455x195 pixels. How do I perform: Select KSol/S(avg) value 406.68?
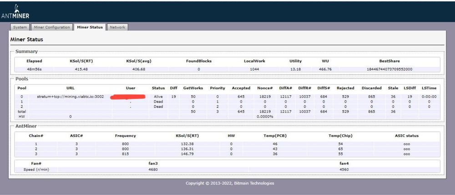click(x=139, y=69)
